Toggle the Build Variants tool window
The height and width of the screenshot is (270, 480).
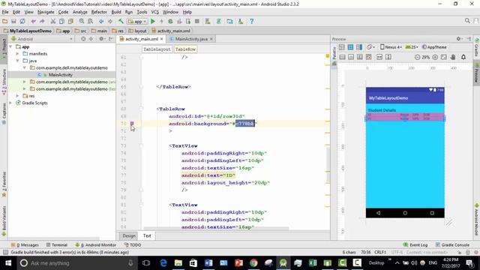pyautogui.click(x=4, y=220)
